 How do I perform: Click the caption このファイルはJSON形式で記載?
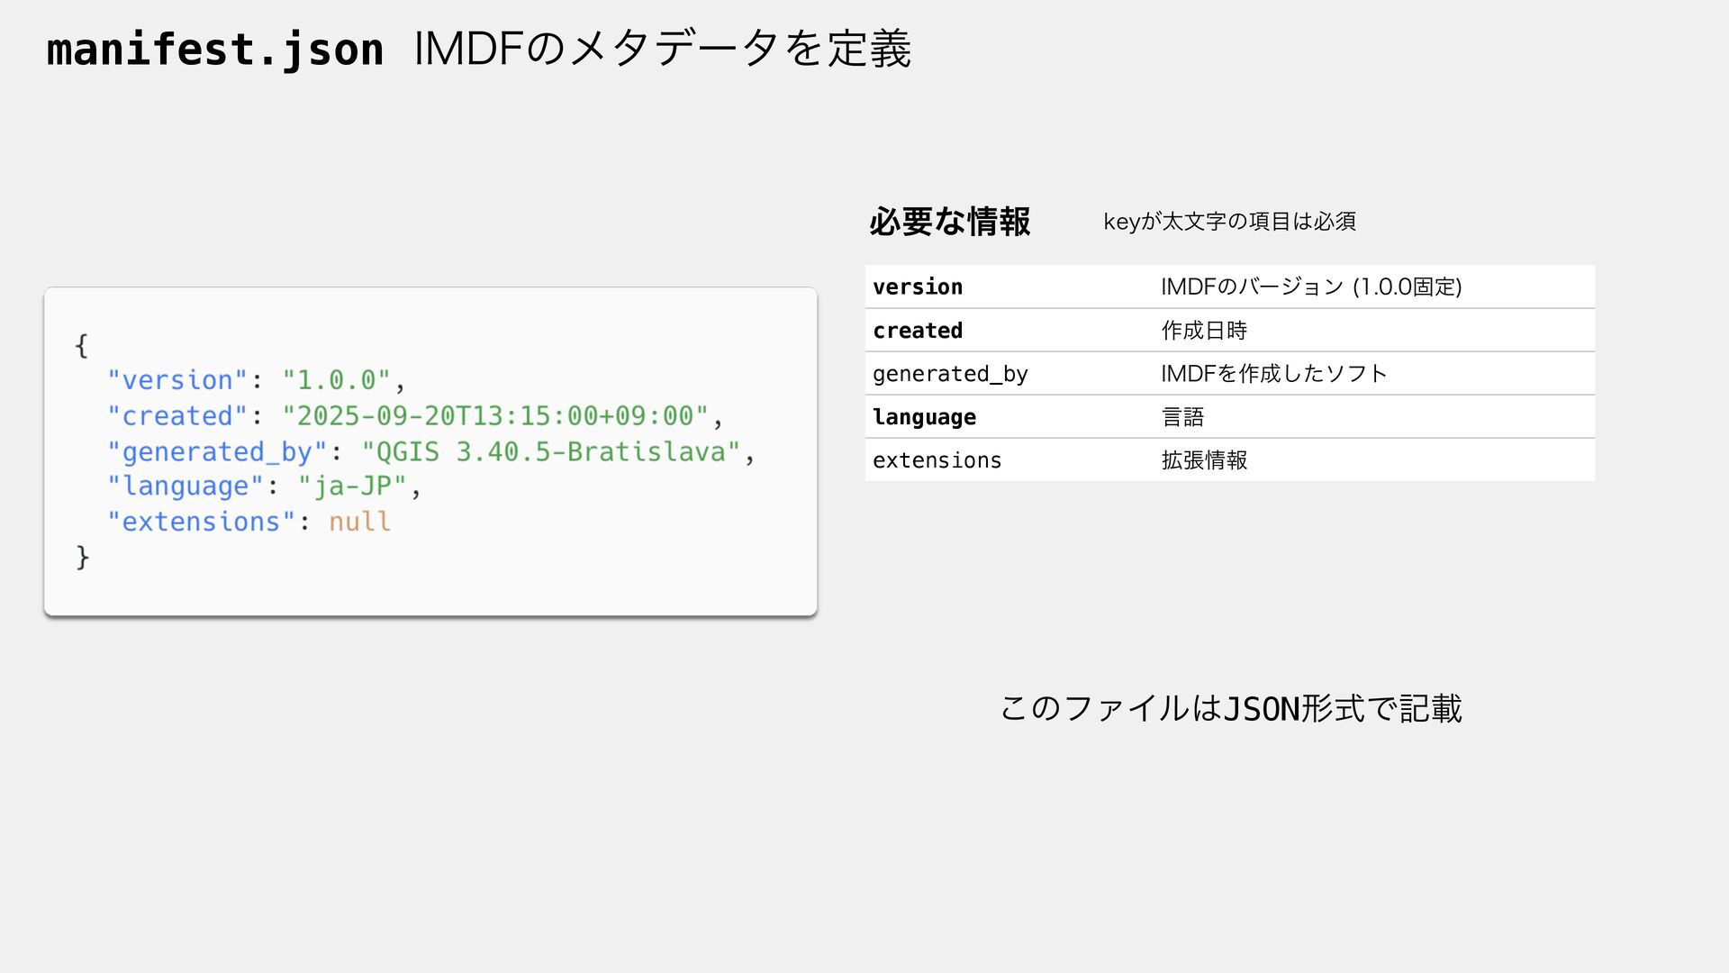coord(1230,708)
